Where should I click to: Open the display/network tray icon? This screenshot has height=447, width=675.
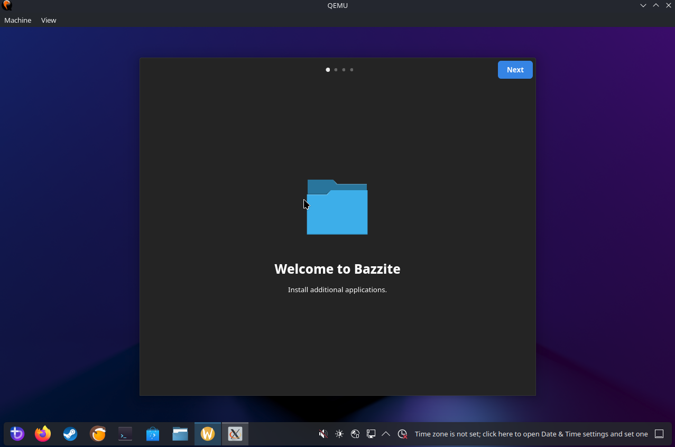point(371,434)
